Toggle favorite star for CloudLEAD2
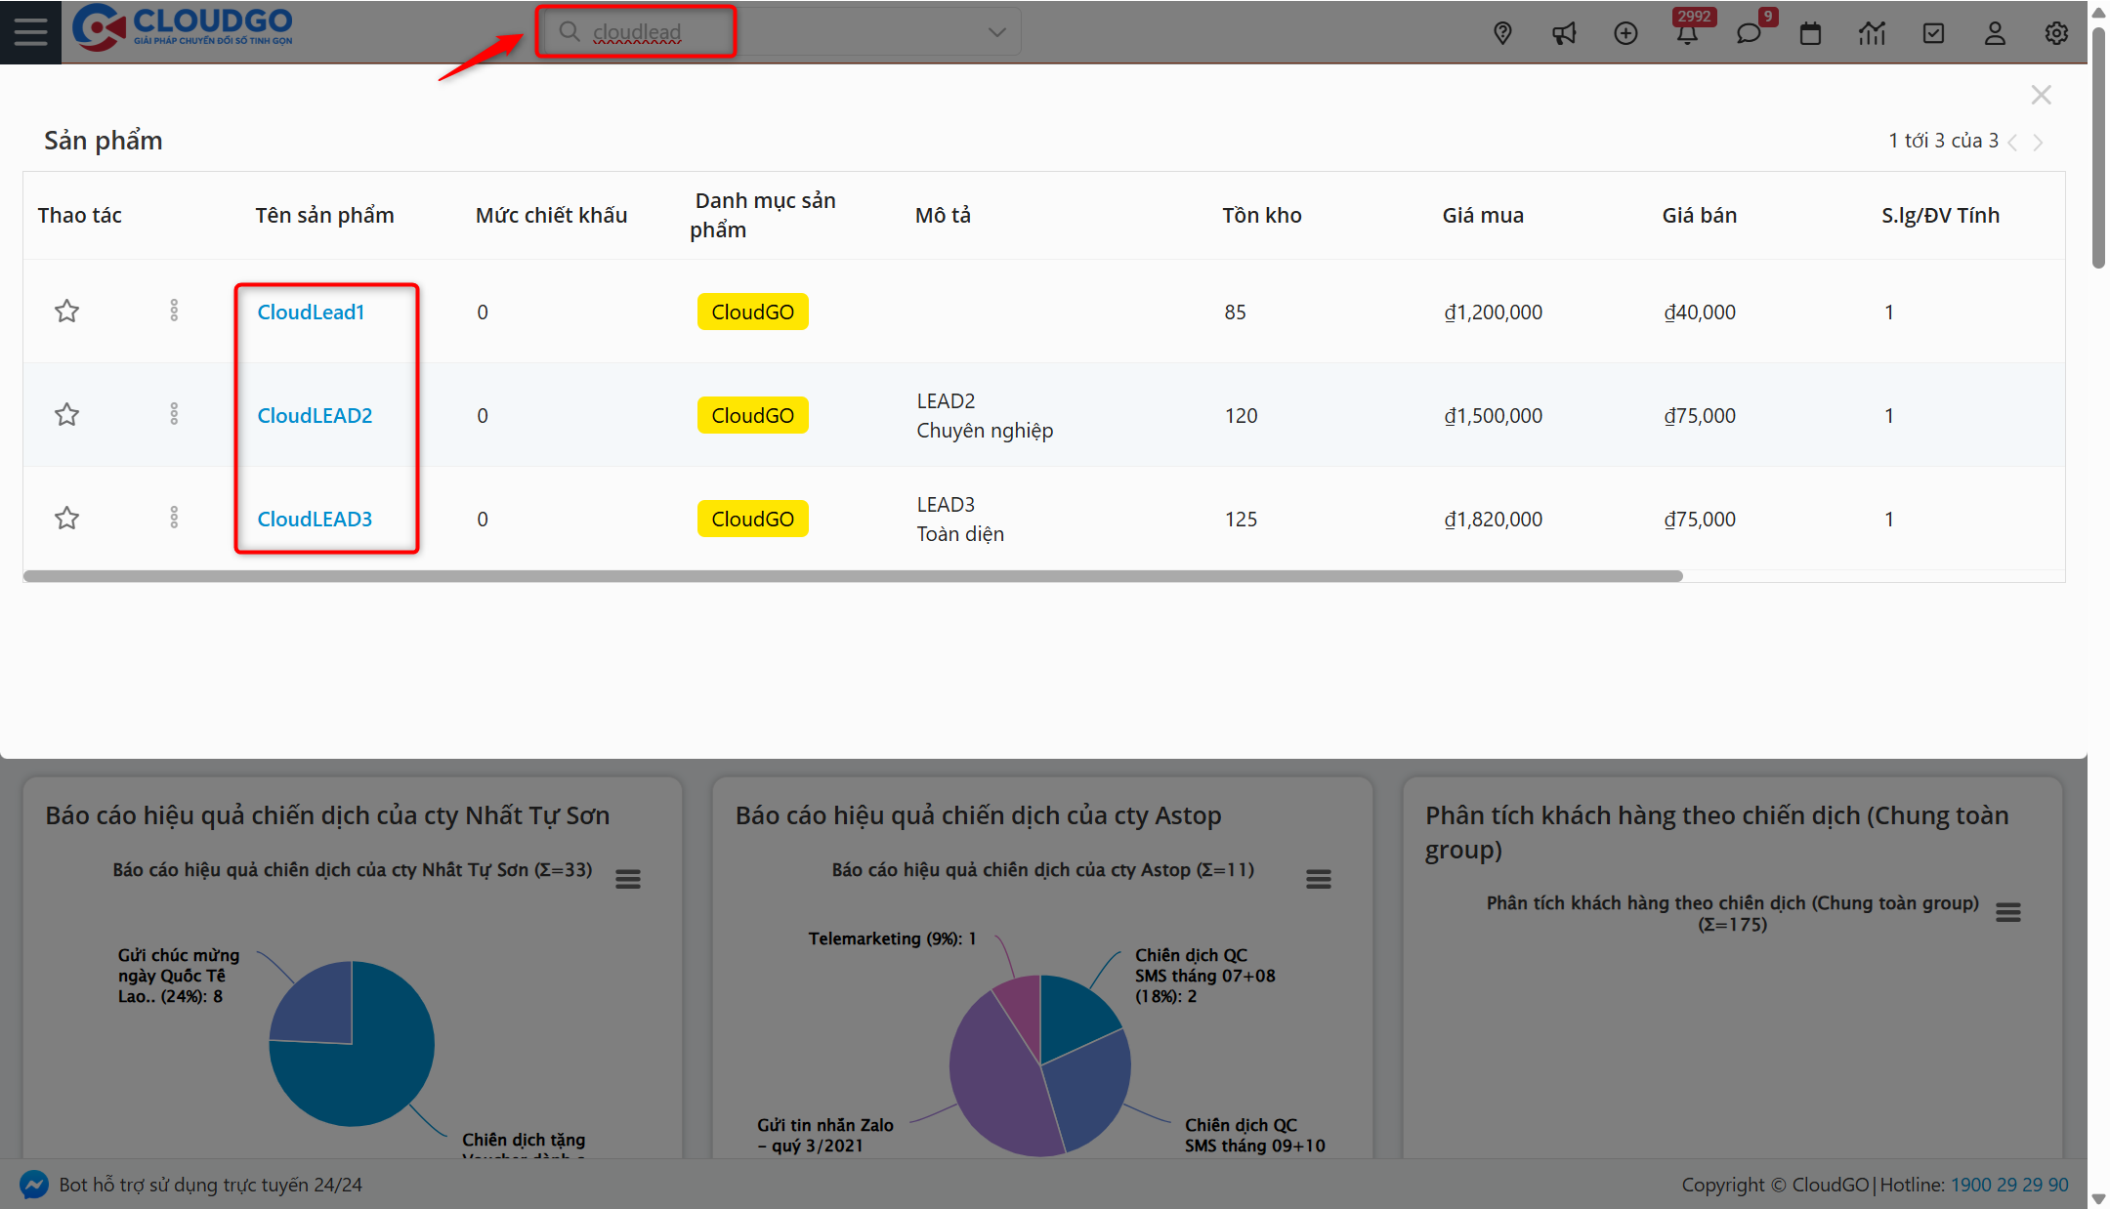Screen dimensions: 2110x1209 click(x=66, y=415)
